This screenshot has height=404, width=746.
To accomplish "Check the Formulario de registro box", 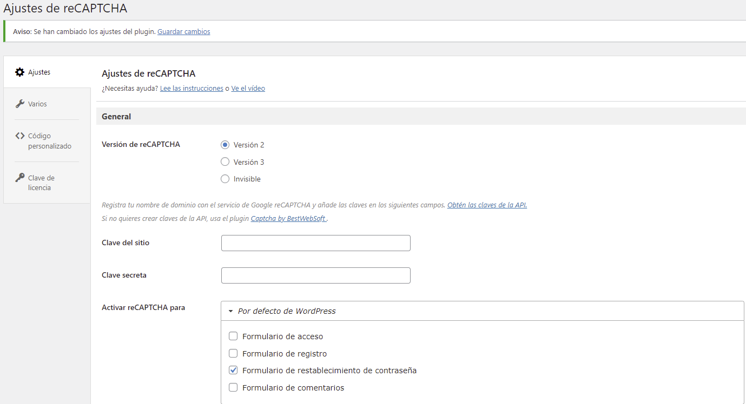I will click(233, 353).
